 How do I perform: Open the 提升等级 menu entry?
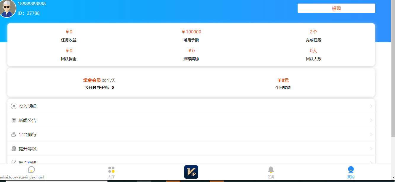click(28, 149)
